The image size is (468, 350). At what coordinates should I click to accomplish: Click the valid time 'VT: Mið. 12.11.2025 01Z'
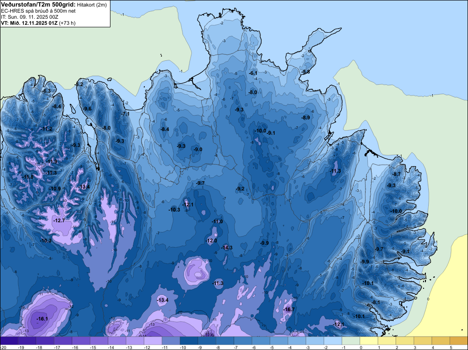click(29, 23)
